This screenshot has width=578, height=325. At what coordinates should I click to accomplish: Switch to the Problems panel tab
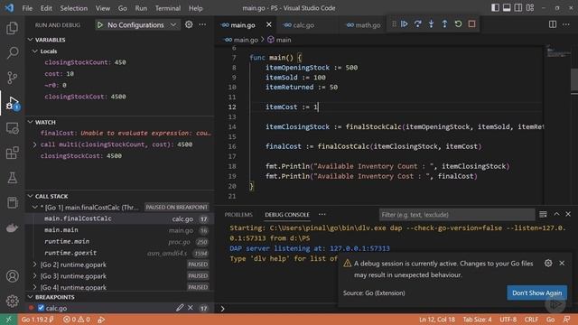[238, 215]
